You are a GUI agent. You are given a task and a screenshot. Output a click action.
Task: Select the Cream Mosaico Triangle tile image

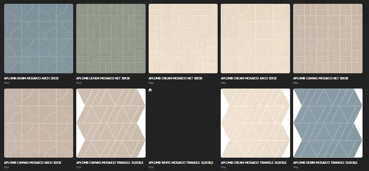(x=255, y=123)
